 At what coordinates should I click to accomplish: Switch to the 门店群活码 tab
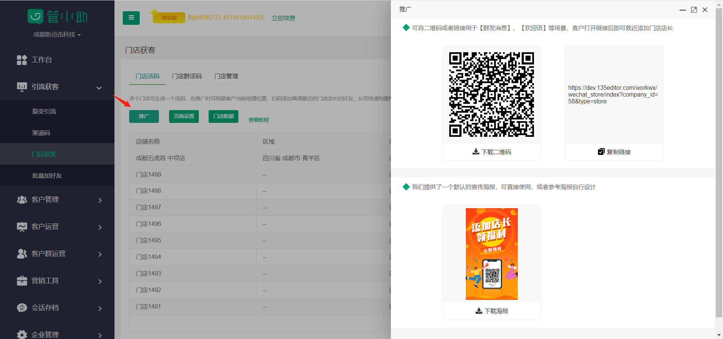[x=187, y=76]
